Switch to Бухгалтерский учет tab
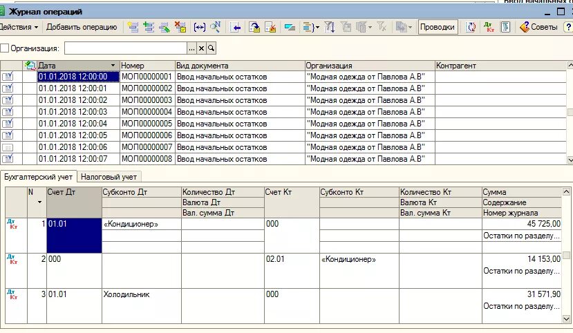Image resolution: width=573 pixels, height=333 pixels. (x=39, y=177)
